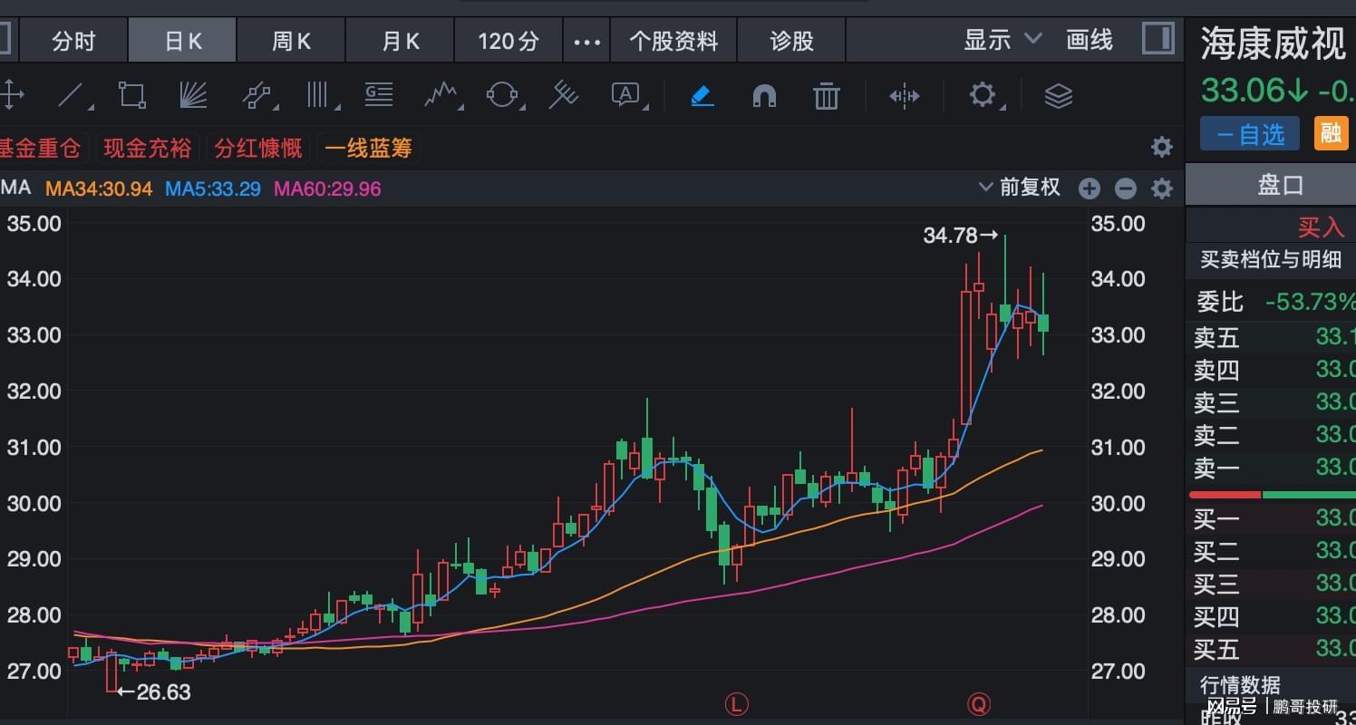This screenshot has width=1356, height=725.
Task: Switch to the 周K weekly chart tab
Action: coord(291,42)
